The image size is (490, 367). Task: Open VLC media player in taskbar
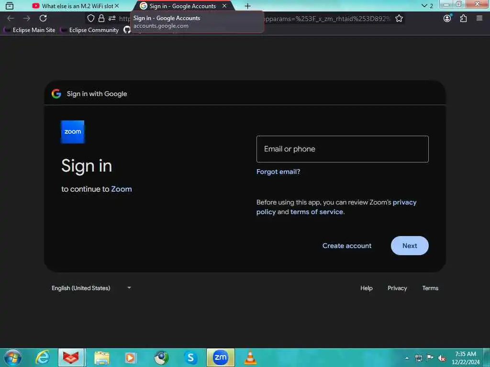(x=250, y=357)
